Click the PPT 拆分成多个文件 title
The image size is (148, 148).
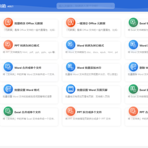(x=89, y=112)
